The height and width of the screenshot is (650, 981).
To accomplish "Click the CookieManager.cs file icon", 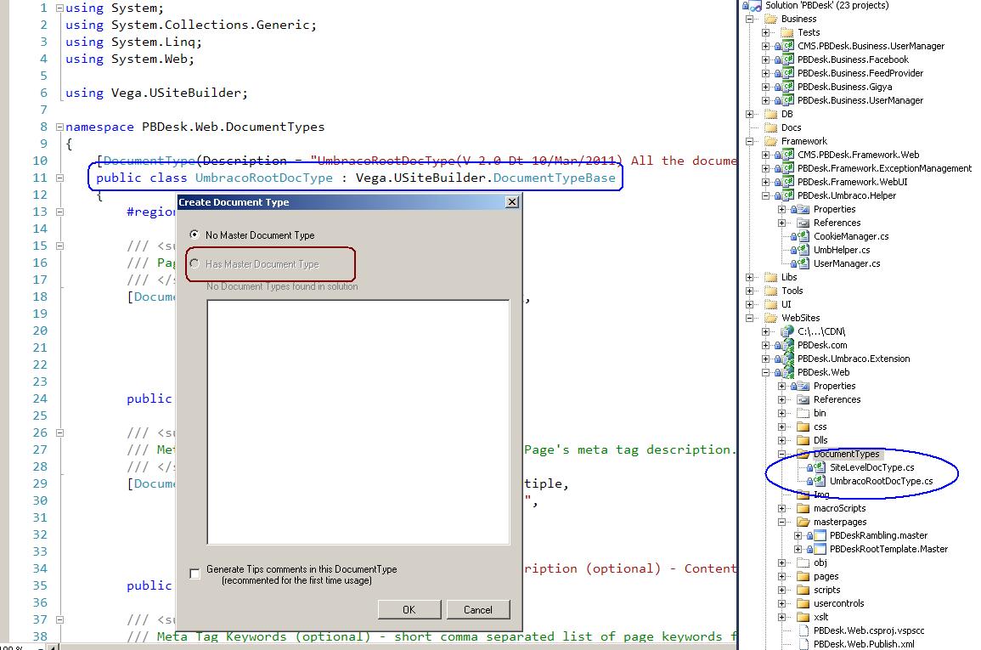I will tap(802, 236).
